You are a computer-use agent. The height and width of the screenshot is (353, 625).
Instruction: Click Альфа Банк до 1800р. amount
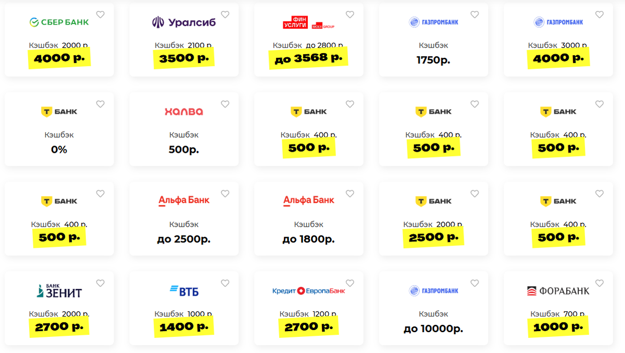point(308,239)
